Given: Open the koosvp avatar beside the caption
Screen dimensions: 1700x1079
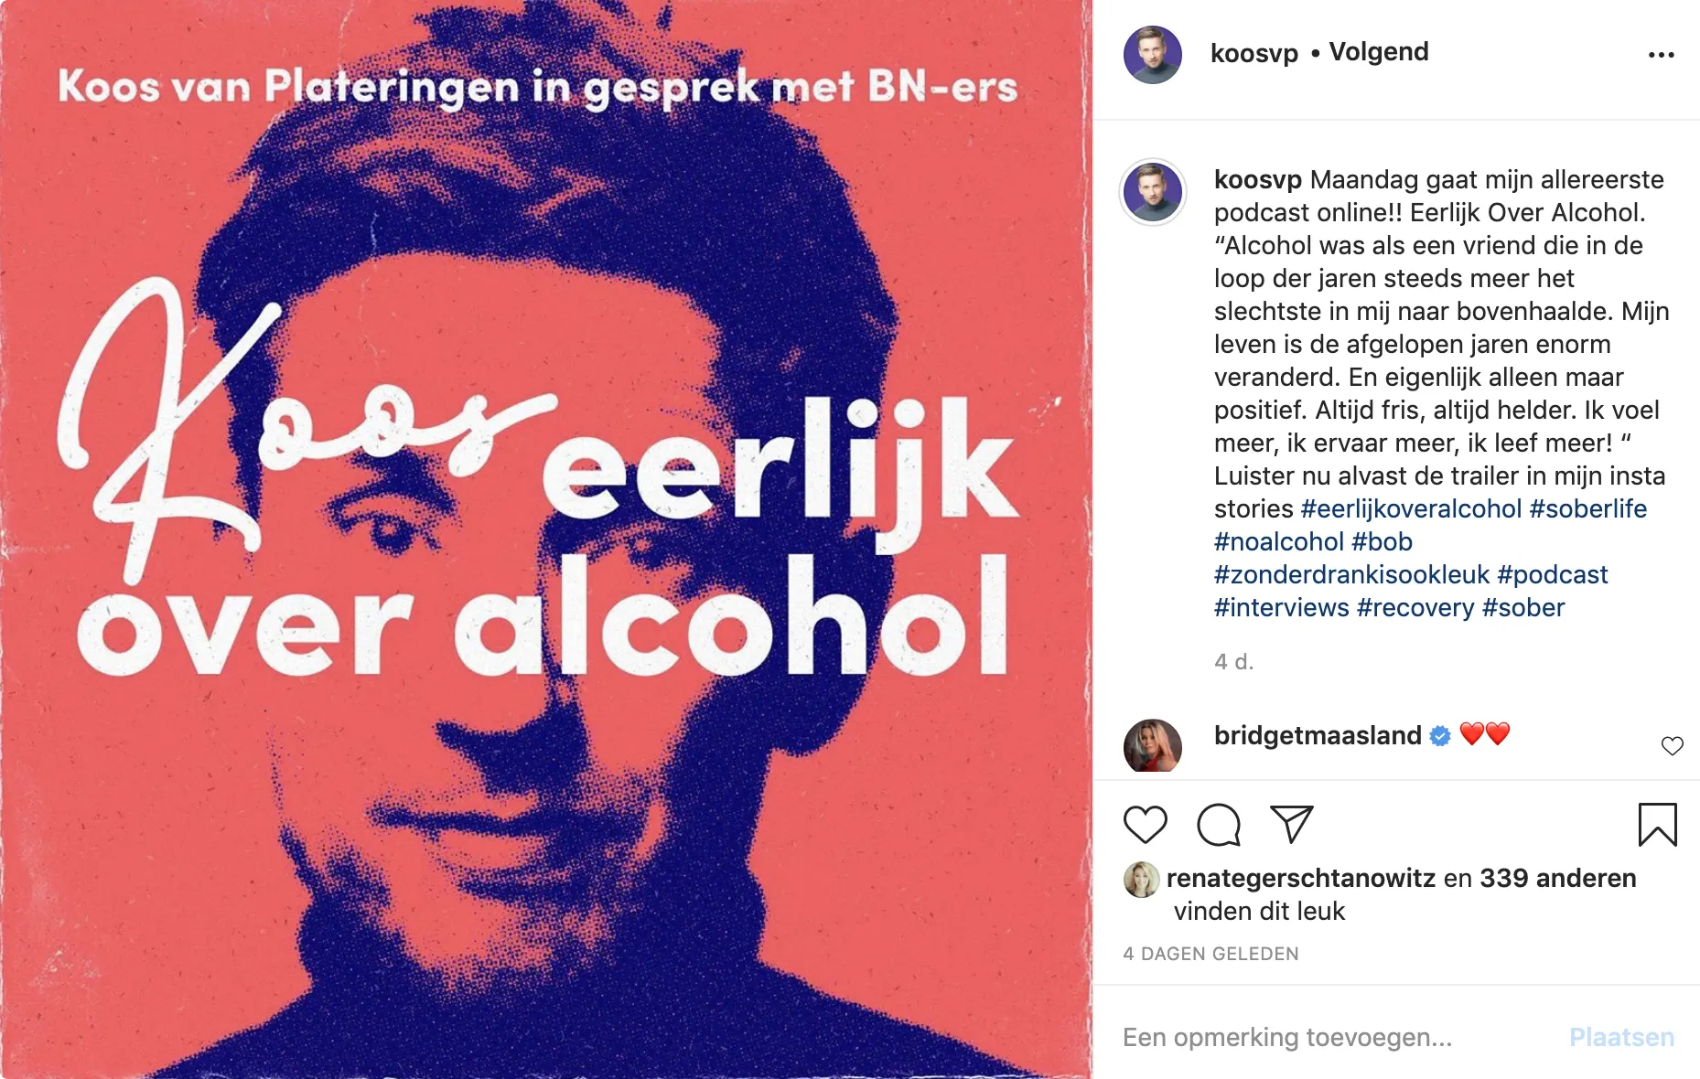Looking at the screenshot, I should [1153, 192].
